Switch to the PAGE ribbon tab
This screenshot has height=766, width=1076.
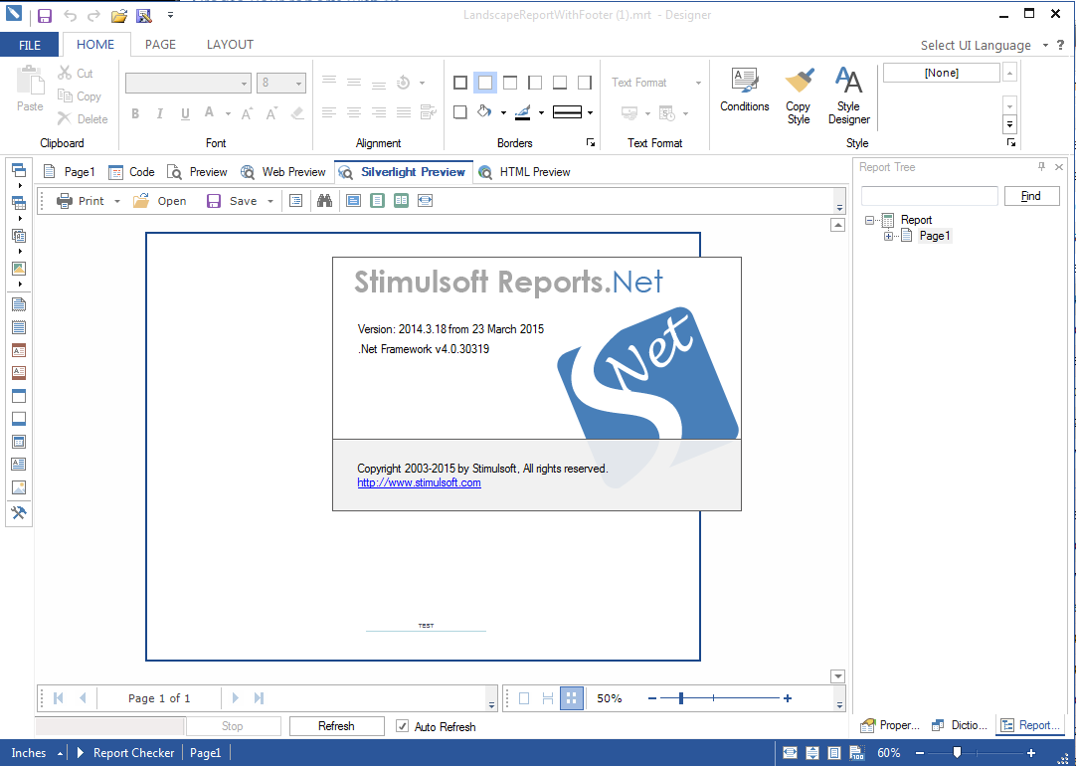[x=160, y=44]
